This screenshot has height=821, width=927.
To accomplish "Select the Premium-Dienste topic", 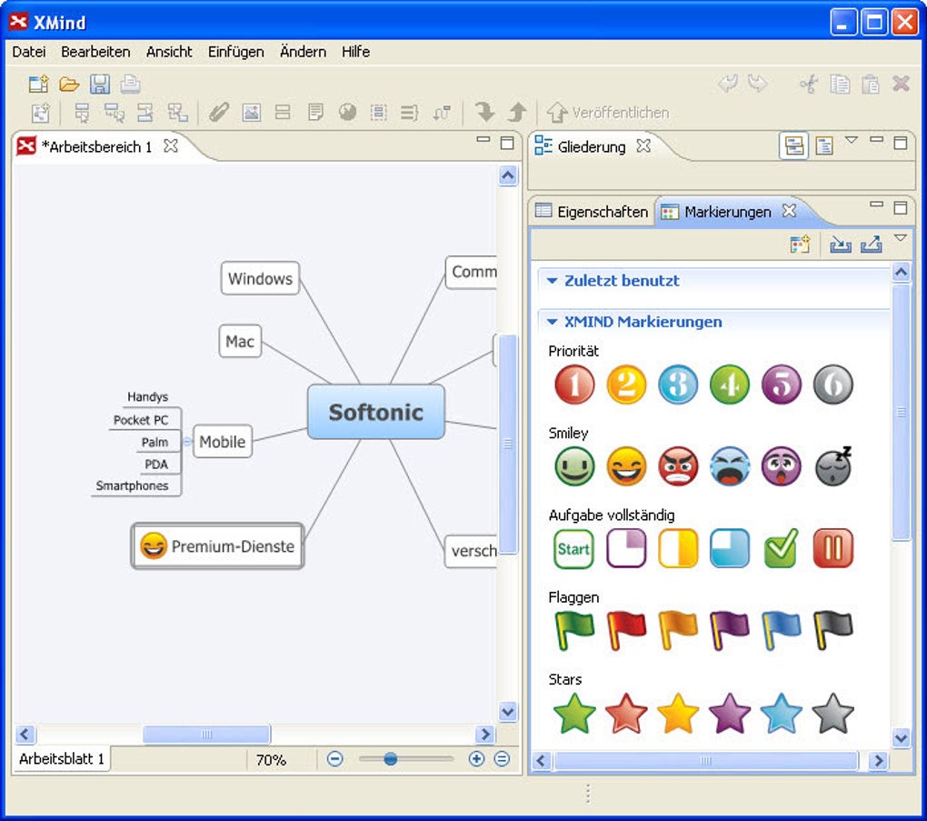I will coord(217,546).
